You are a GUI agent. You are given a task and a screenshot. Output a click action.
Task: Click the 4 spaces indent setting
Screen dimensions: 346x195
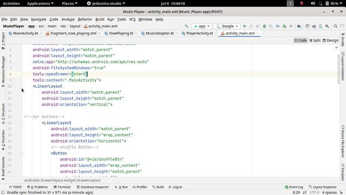(329, 193)
